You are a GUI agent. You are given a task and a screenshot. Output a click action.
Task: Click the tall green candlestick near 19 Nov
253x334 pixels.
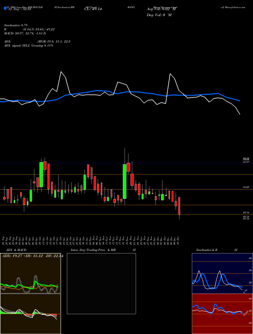pos(124,182)
